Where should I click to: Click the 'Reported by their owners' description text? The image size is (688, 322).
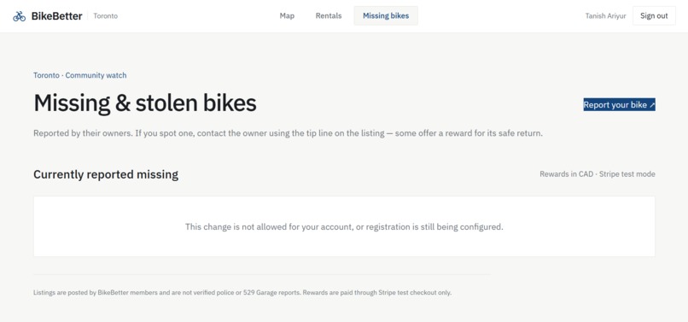pyautogui.click(x=288, y=132)
